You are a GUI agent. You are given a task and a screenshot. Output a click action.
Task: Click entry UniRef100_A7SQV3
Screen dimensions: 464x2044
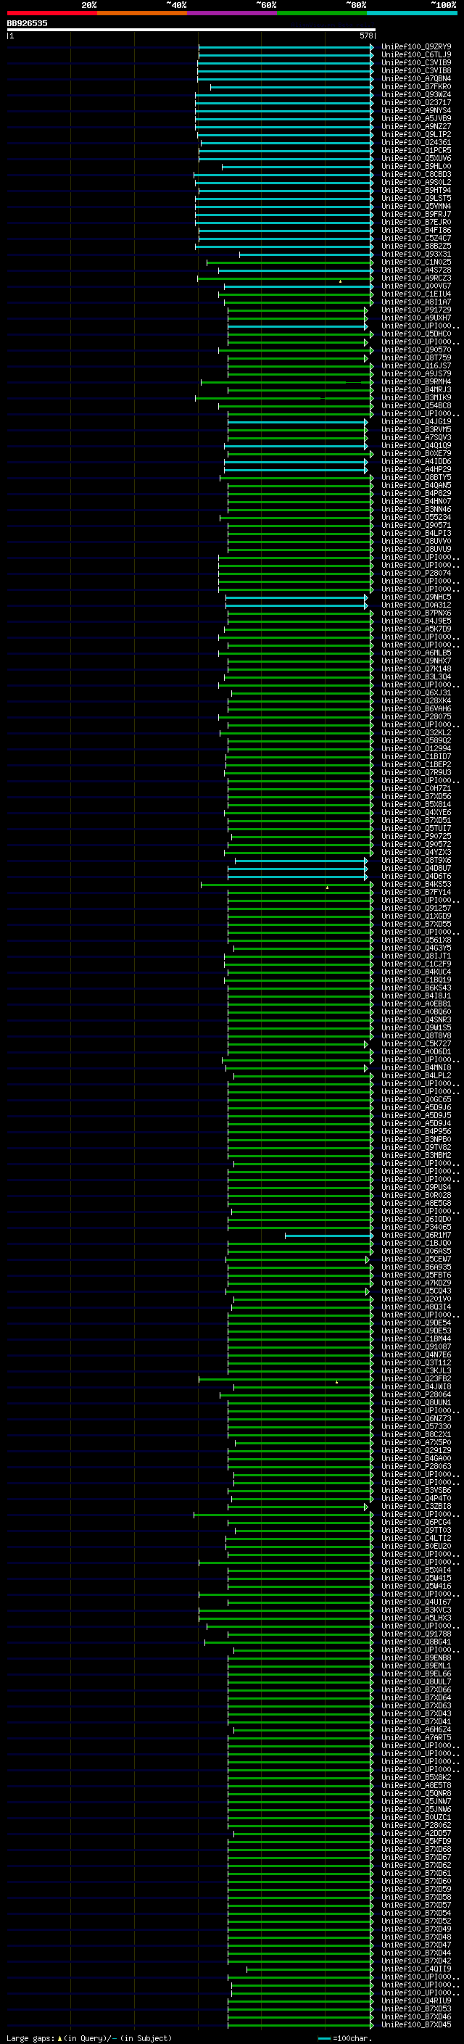(416, 437)
